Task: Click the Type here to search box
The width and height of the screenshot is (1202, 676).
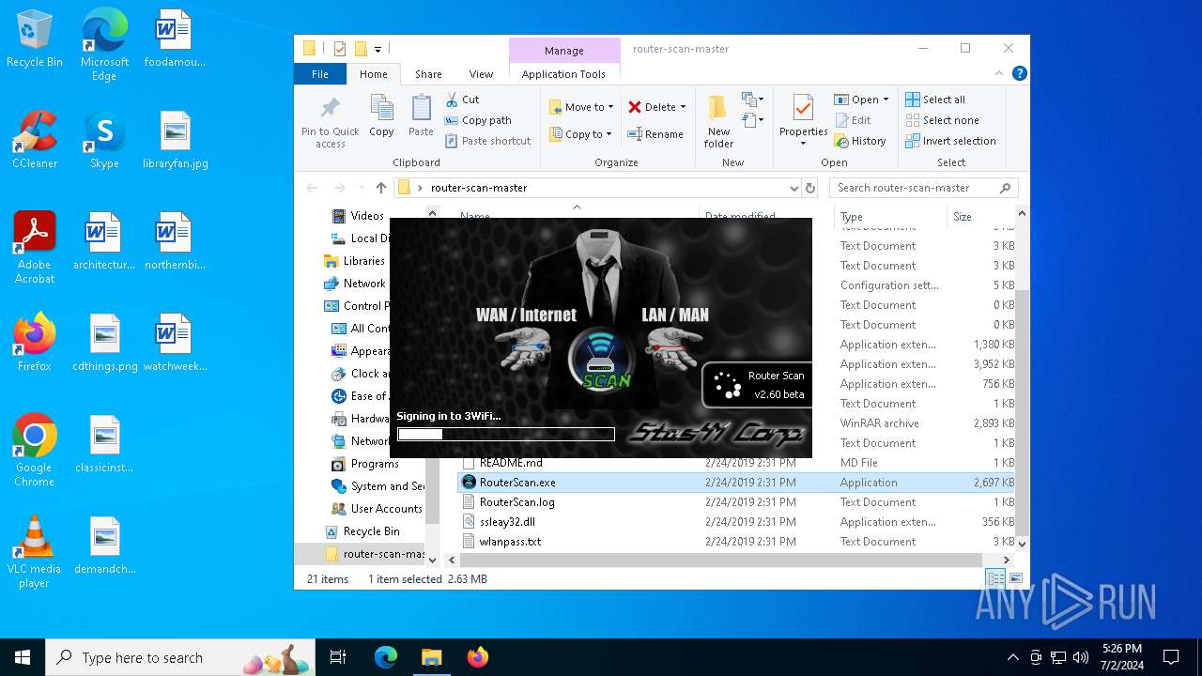Action: [x=179, y=657]
